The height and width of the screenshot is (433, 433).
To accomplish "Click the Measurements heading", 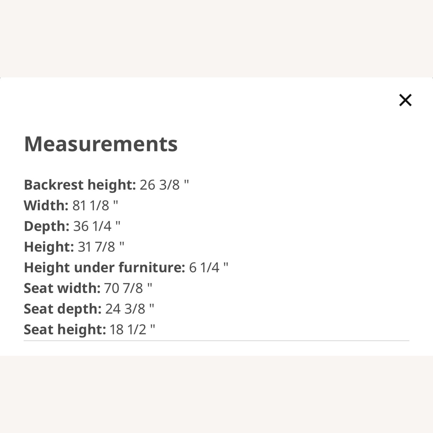I will point(101,144).
